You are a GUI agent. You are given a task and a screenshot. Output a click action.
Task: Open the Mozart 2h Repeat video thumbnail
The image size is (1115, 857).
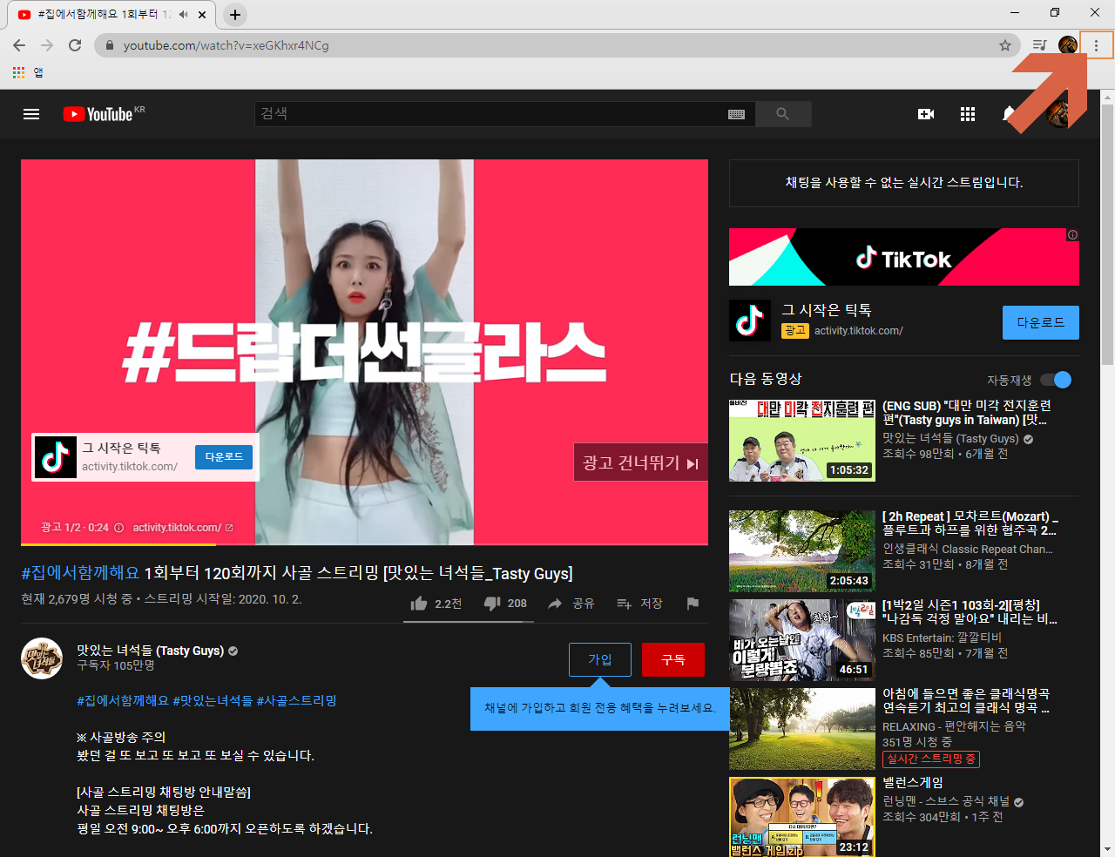[x=802, y=551]
